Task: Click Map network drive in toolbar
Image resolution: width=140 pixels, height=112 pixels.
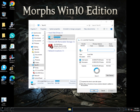Action: [89, 29]
